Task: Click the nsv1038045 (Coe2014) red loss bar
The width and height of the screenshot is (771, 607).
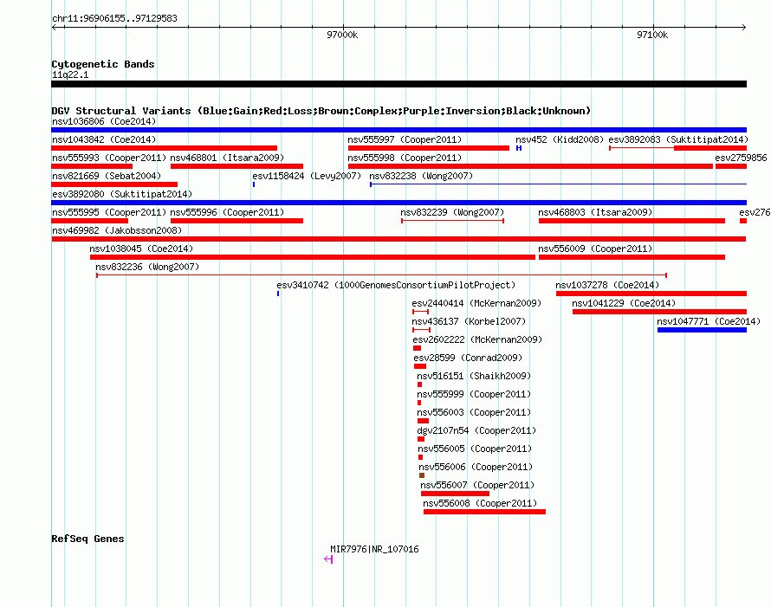Action: 313,257
